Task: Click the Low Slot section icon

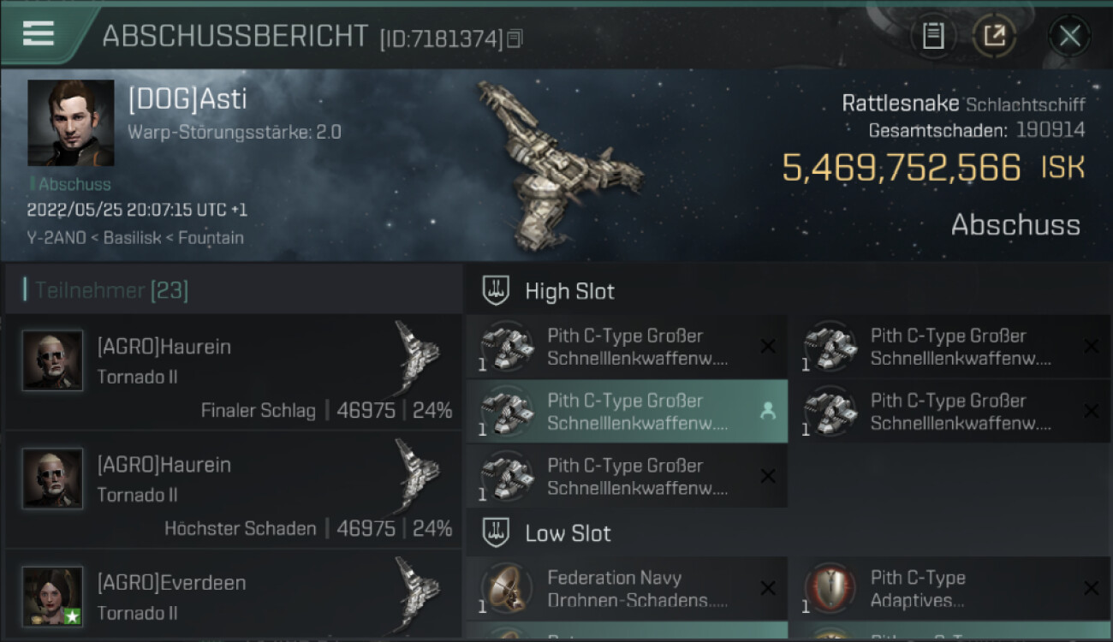Action: point(496,532)
